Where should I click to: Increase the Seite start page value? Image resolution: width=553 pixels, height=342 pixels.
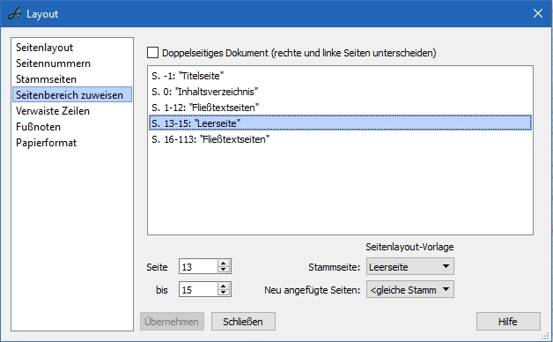coord(224,263)
